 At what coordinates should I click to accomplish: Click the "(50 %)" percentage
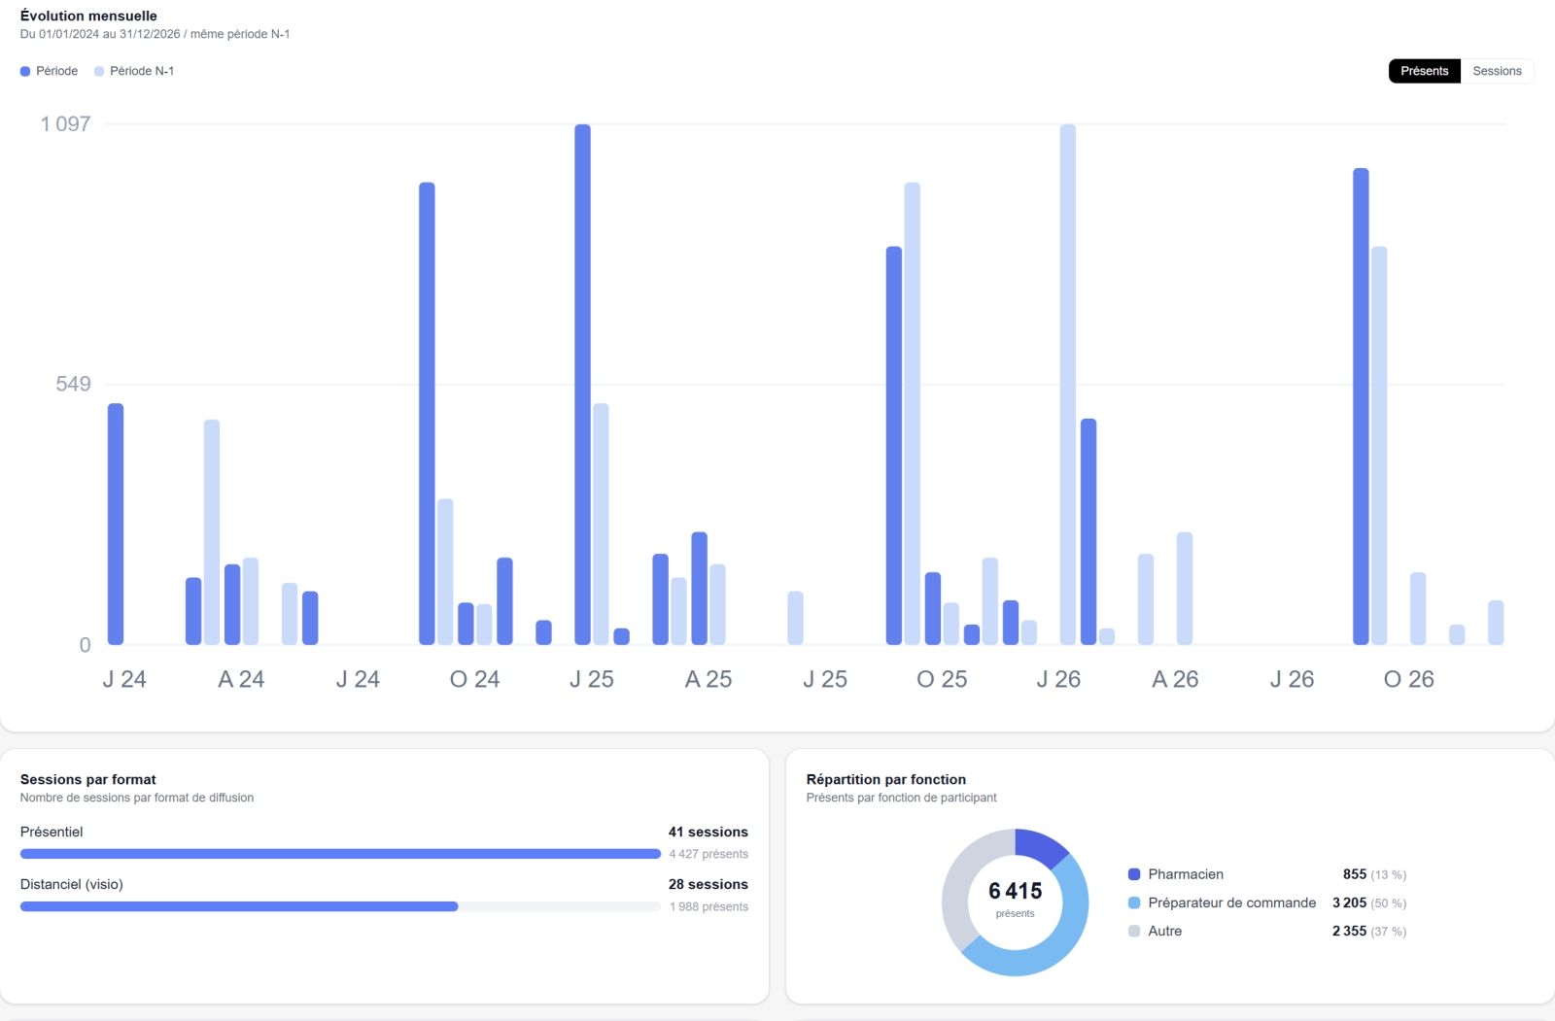click(x=1389, y=903)
